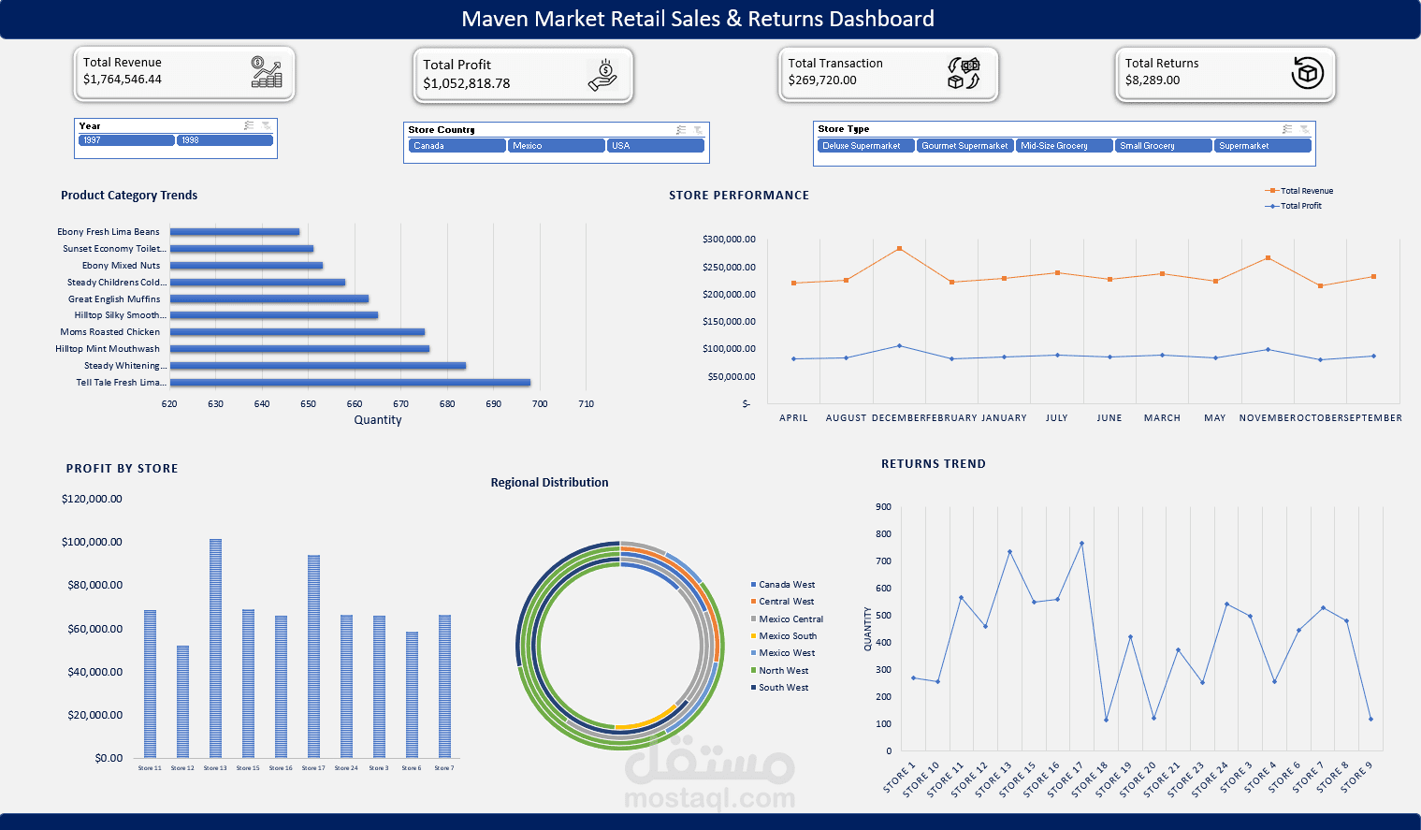
Task: Click the STORE 13 returns data point
Action: pos(1009,552)
